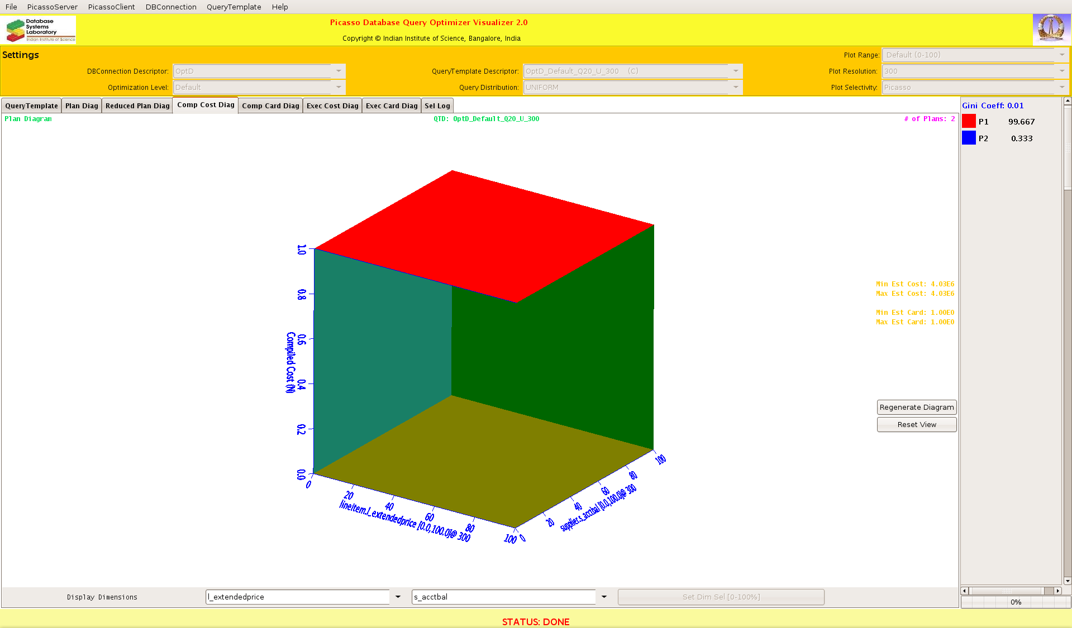Click the Indian Institute of Science emblem
This screenshot has width=1072, height=628.
(x=1051, y=29)
